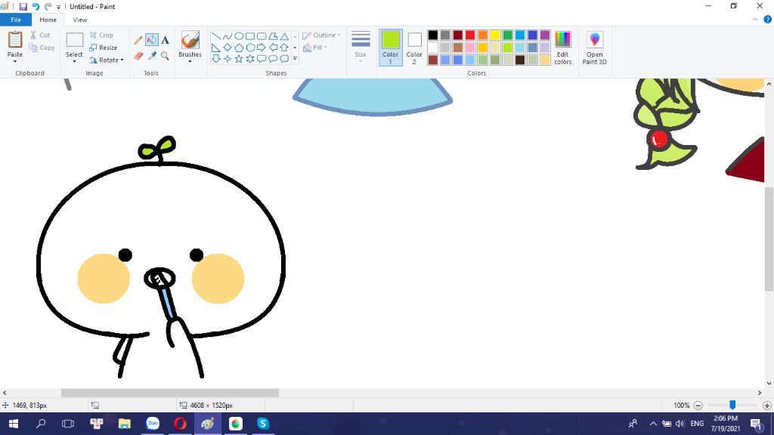Viewport: 774px width, 435px height.
Task: Click the zoom slider handle
Action: pos(732,405)
